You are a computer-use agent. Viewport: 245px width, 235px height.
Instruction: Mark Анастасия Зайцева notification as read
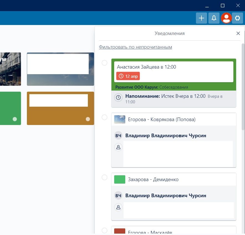tap(104, 63)
